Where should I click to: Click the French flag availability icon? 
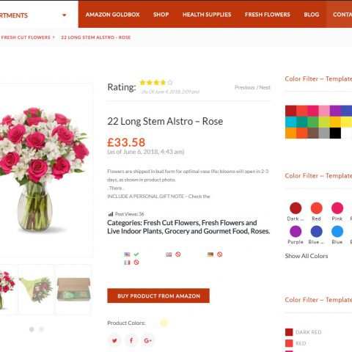click(x=127, y=263)
